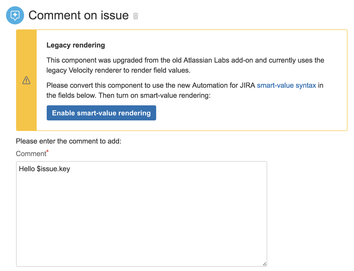Viewport: 354px width, 271px height.
Task: Select the 'Legacy rendering' title
Action: (x=76, y=45)
